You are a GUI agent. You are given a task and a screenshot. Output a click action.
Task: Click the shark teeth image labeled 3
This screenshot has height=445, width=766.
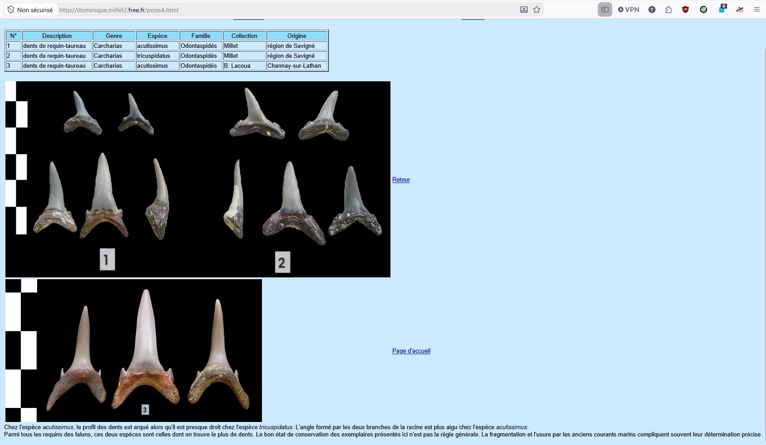pyautogui.click(x=133, y=351)
